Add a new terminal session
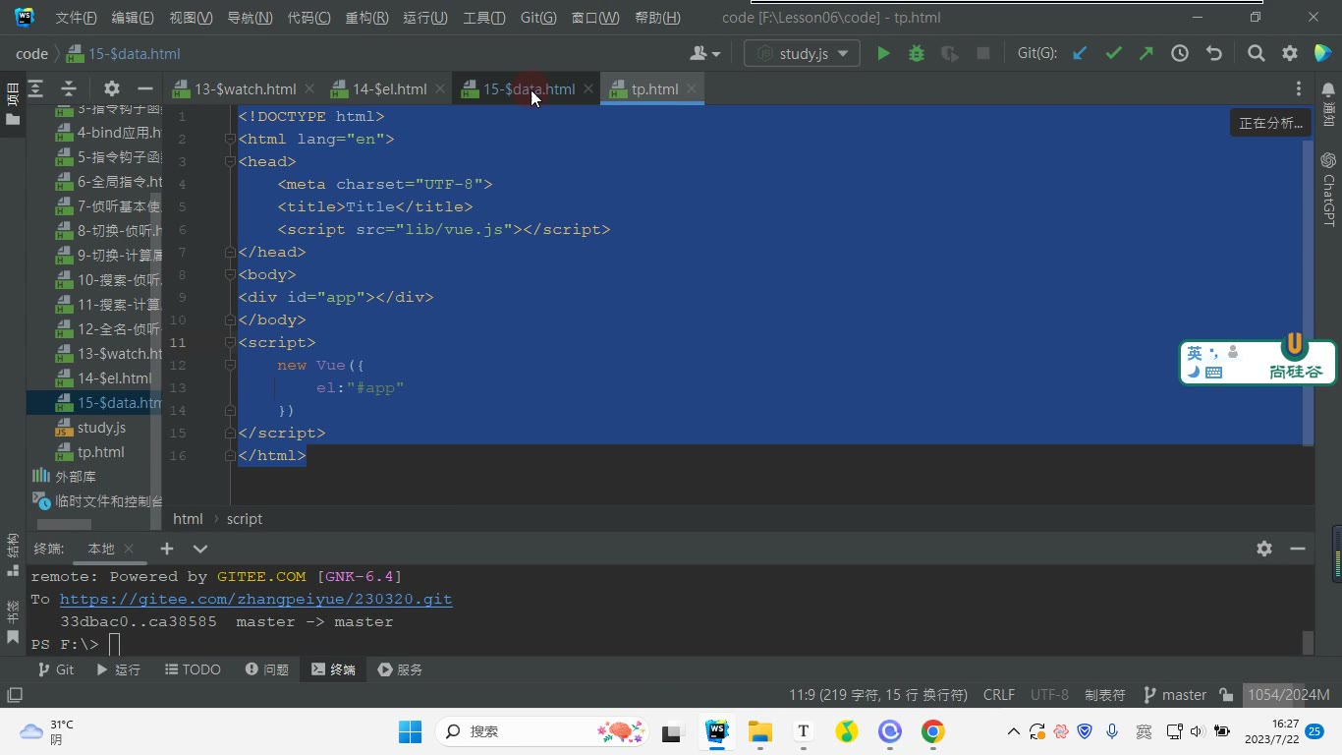 click(167, 549)
